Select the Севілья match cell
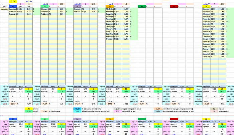This screenshot has width=234, height=135. coord(206,29)
